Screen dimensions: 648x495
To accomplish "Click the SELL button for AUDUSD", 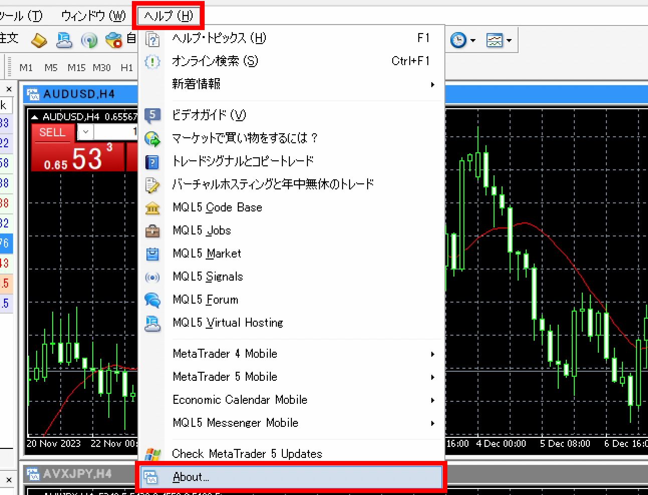I will [52, 133].
